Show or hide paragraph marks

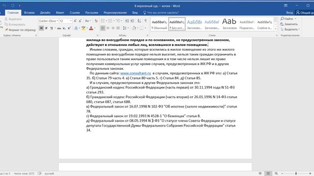click(x=146, y=21)
